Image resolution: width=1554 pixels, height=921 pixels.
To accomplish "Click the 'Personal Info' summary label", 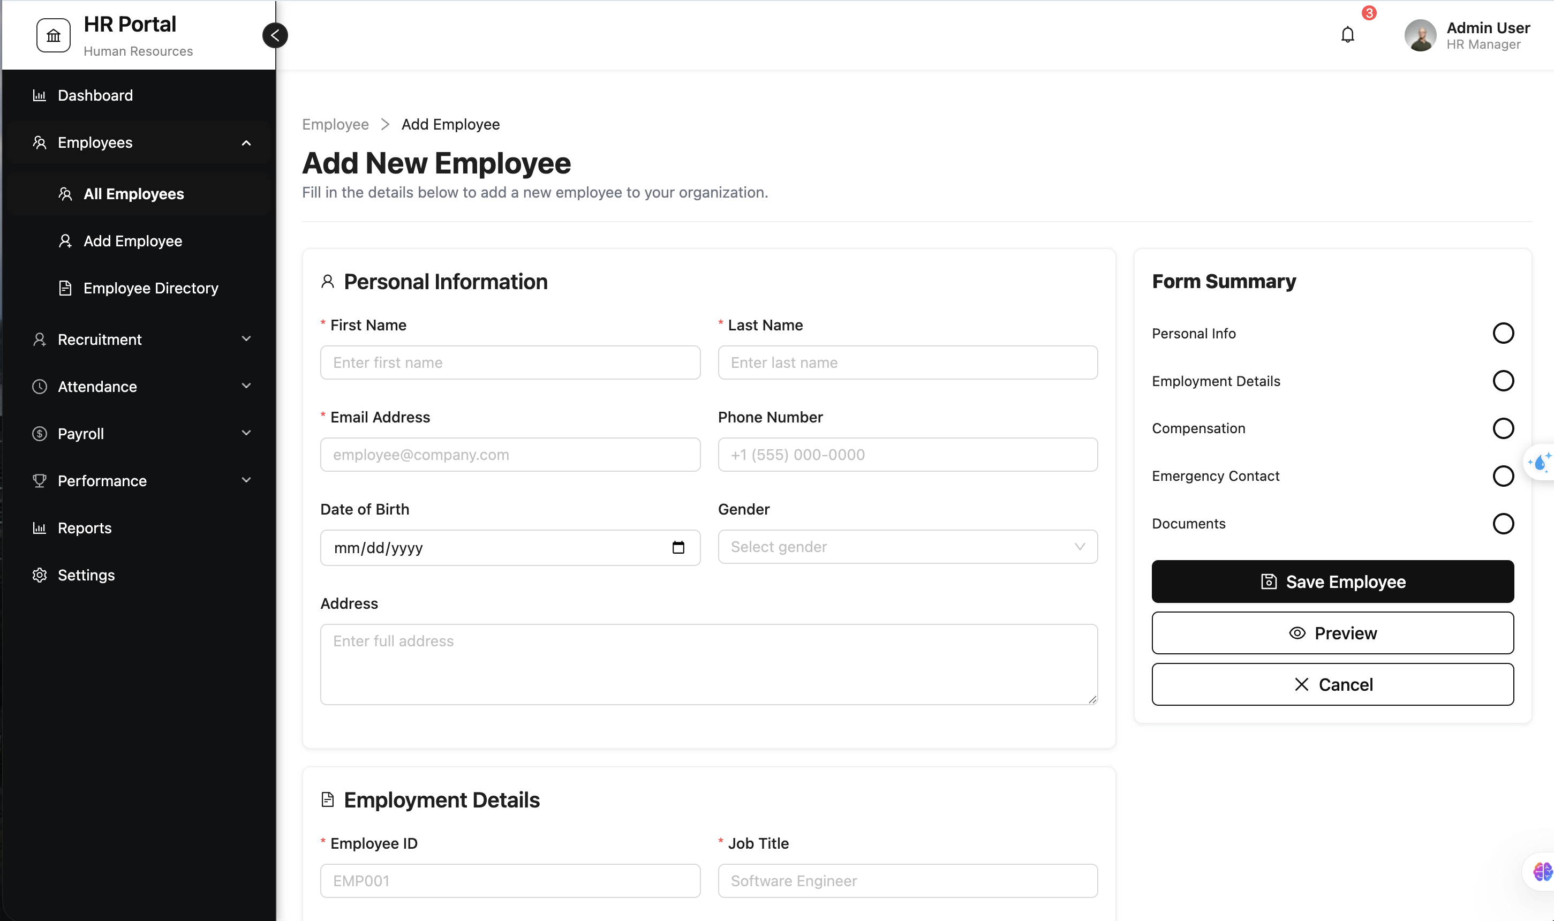I will [x=1194, y=334].
